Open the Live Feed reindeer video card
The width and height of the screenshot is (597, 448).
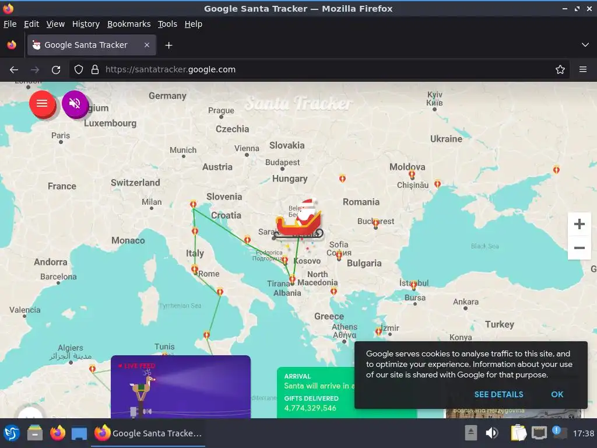181,387
